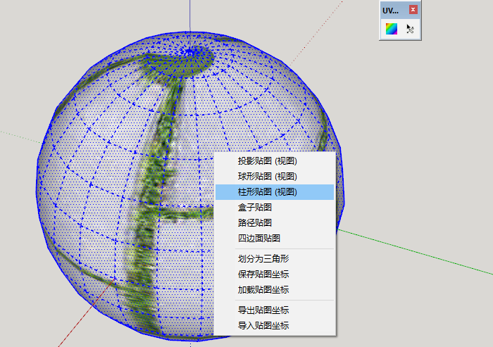Close the UV floating toolbar
Image resolution: width=493 pixels, height=347 pixels.
tap(413, 10)
